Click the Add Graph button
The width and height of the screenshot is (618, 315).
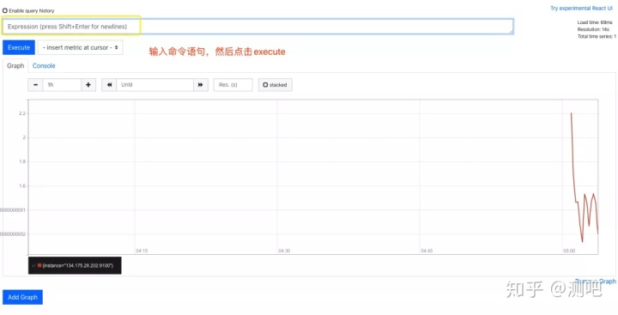coord(22,297)
